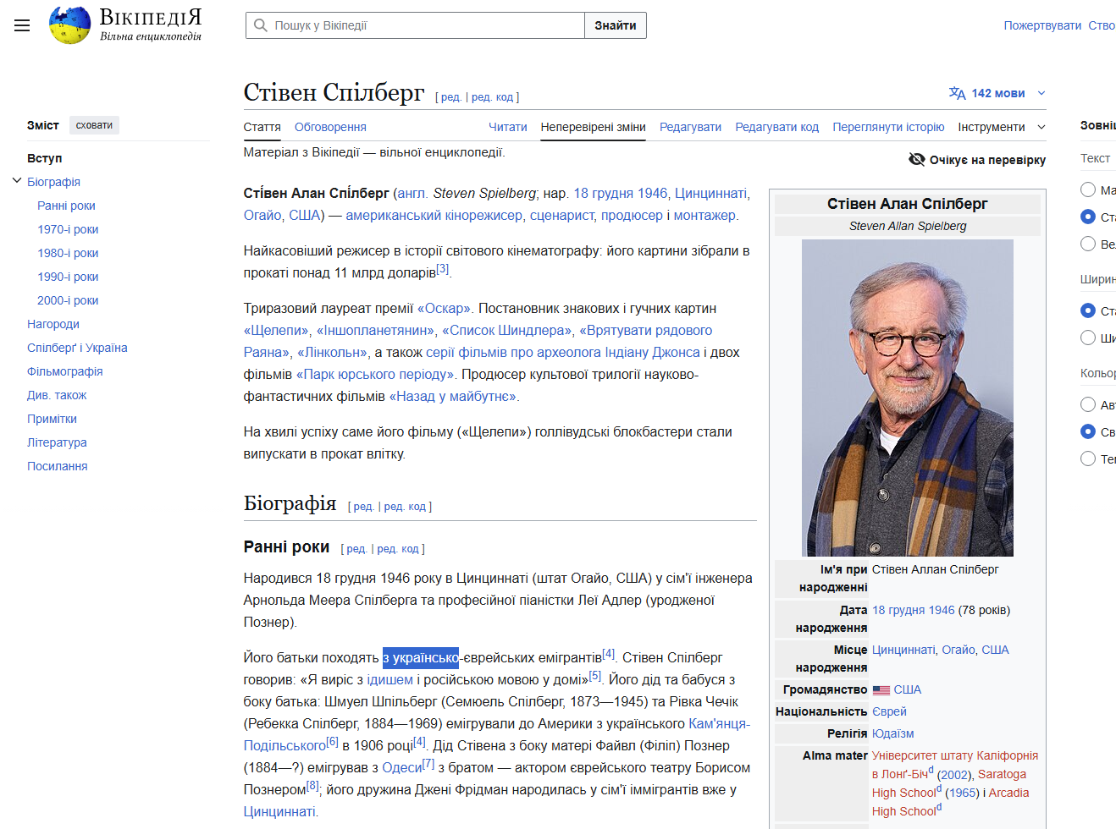
Task: Hide the contents with сховати button
Action: click(94, 125)
